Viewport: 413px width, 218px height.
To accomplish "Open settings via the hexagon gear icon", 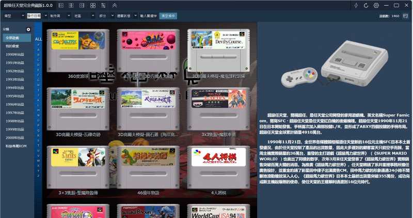I will (x=376, y=5).
